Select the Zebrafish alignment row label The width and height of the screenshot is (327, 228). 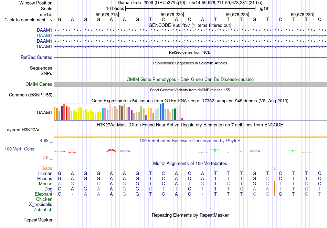point(43,210)
